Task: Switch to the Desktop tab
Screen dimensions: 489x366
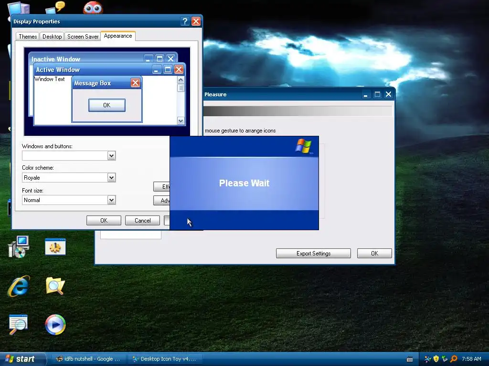Action: [52, 37]
